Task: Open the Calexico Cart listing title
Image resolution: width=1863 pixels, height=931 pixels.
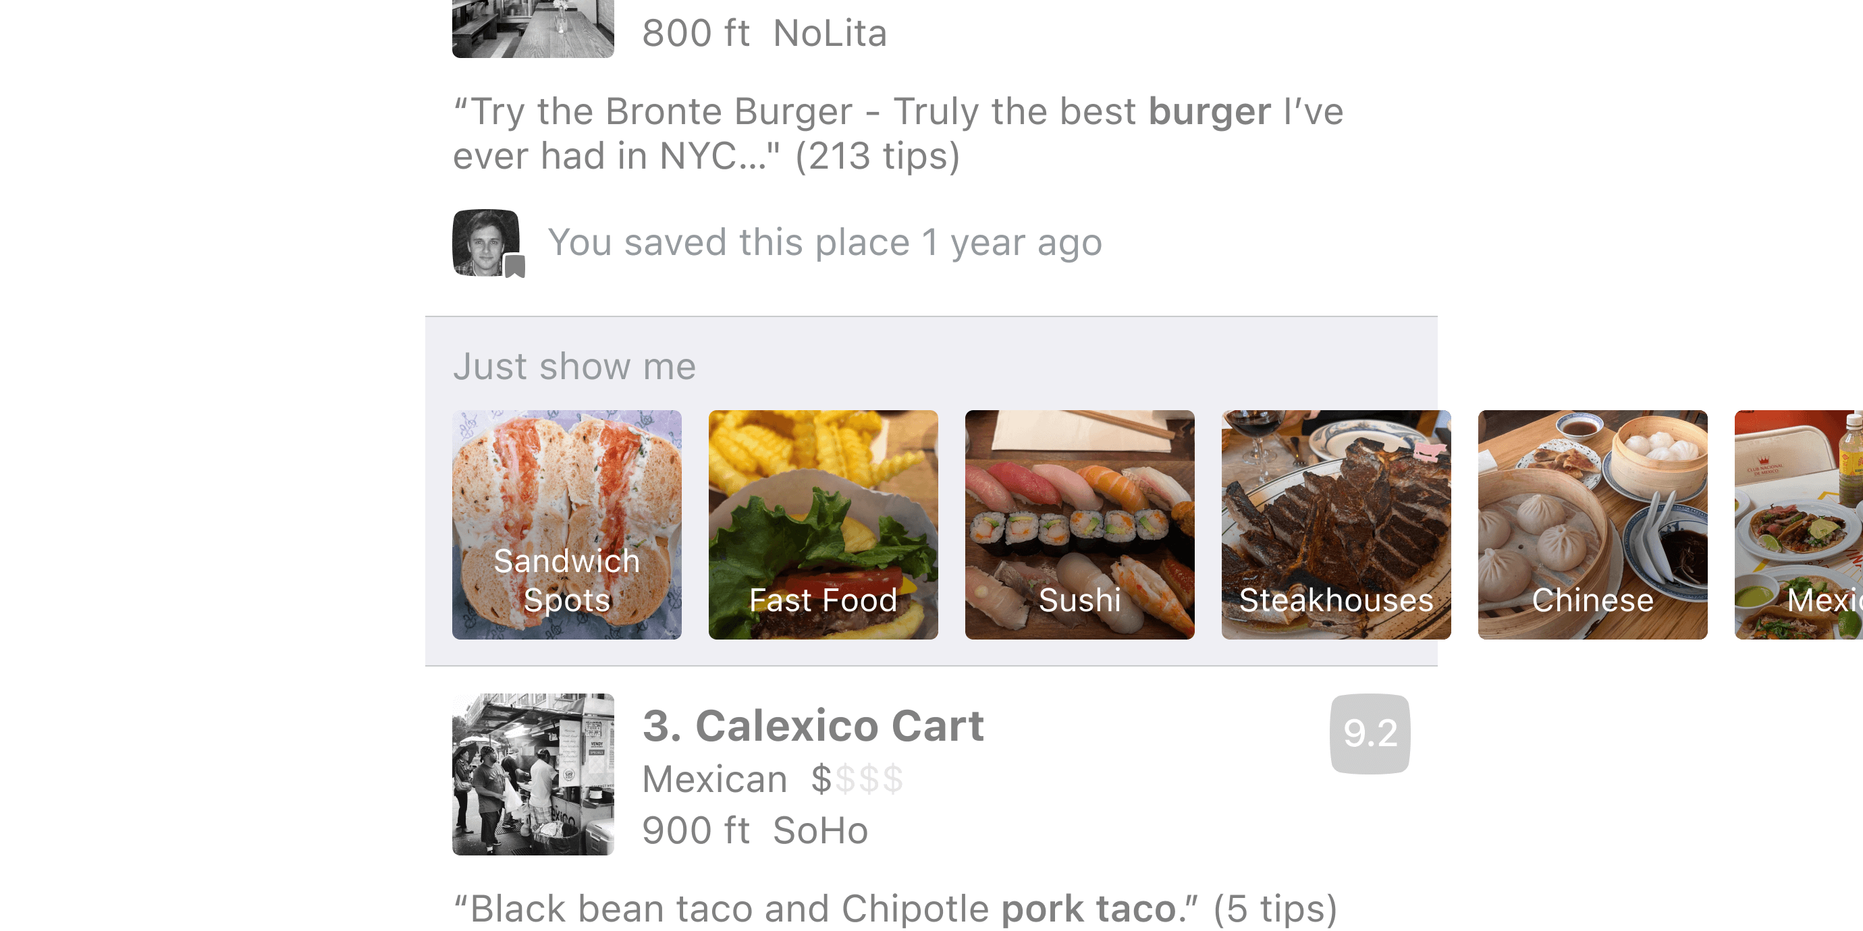Action: pyautogui.click(x=813, y=726)
